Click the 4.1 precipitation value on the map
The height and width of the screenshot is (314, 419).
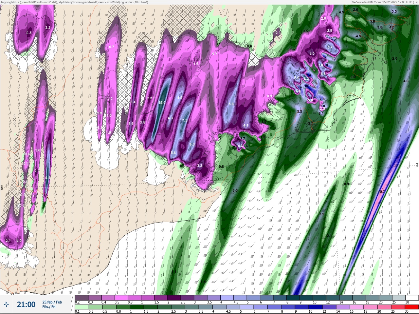[x=246, y=126]
